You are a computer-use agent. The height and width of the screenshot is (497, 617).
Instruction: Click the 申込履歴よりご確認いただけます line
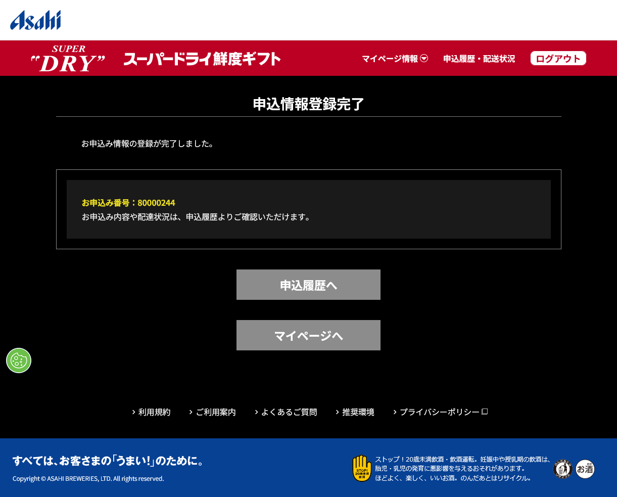[x=196, y=217]
